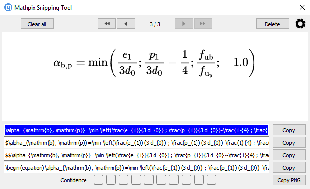Select the highlighted plain LaTeX field

click(137, 130)
